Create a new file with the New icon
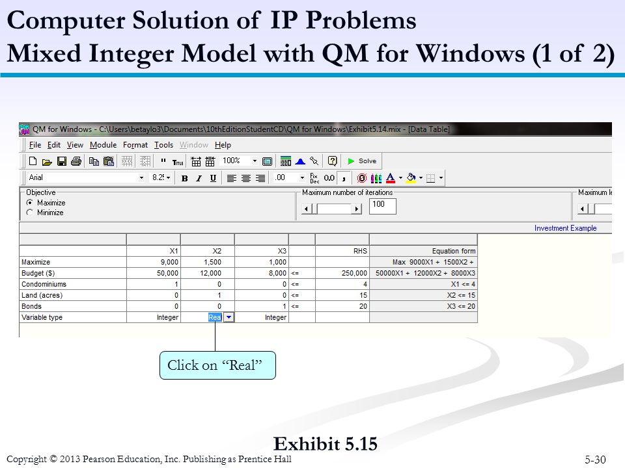This screenshot has height=468, width=625. coord(33,161)
